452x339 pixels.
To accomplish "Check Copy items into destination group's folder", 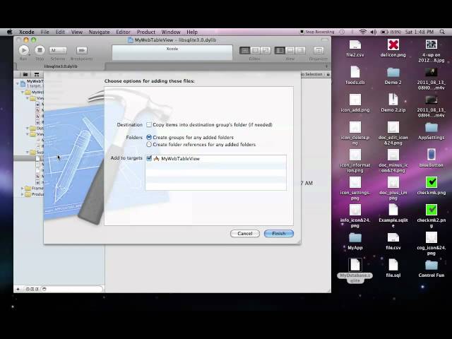I will coord(149,125).
